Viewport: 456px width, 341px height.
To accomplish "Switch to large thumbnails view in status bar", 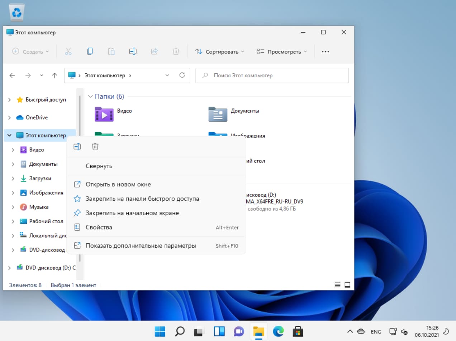I will click(347, 285).
